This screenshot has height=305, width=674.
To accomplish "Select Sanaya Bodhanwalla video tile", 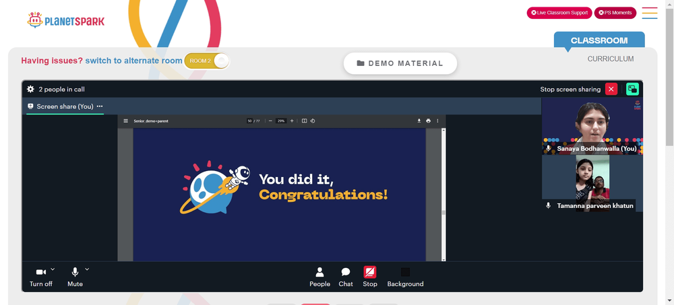I will [x=592, y=126].
